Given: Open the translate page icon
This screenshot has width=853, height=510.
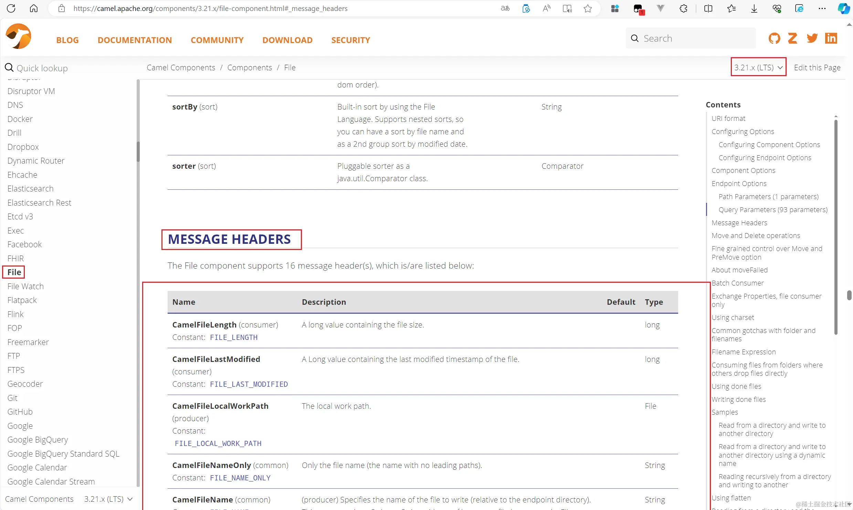Looking at the screenshot, I should (505, 8).
